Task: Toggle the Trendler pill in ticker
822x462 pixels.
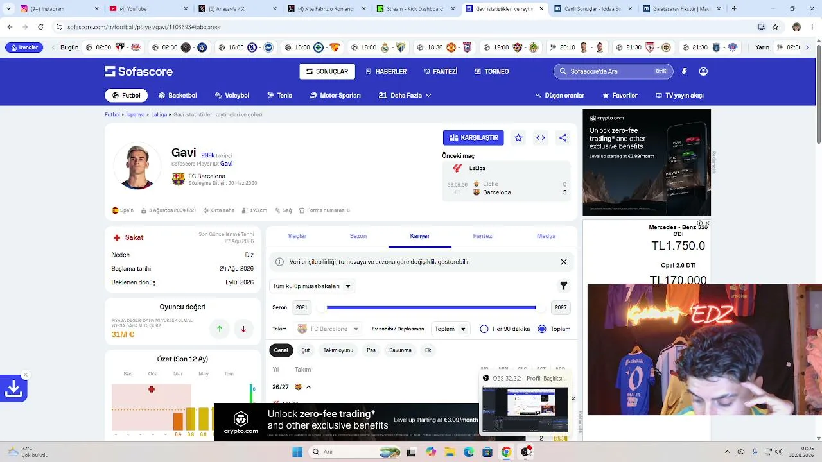Action: click(x=24, y=47)
